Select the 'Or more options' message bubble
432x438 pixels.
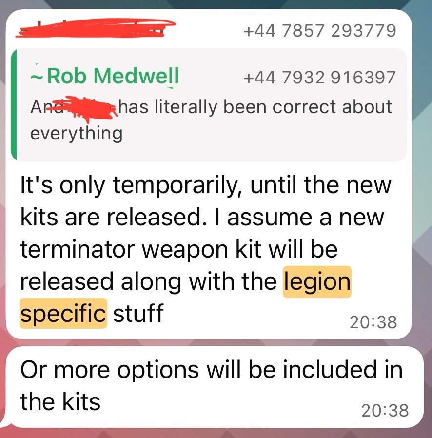(x=215, y=387)
